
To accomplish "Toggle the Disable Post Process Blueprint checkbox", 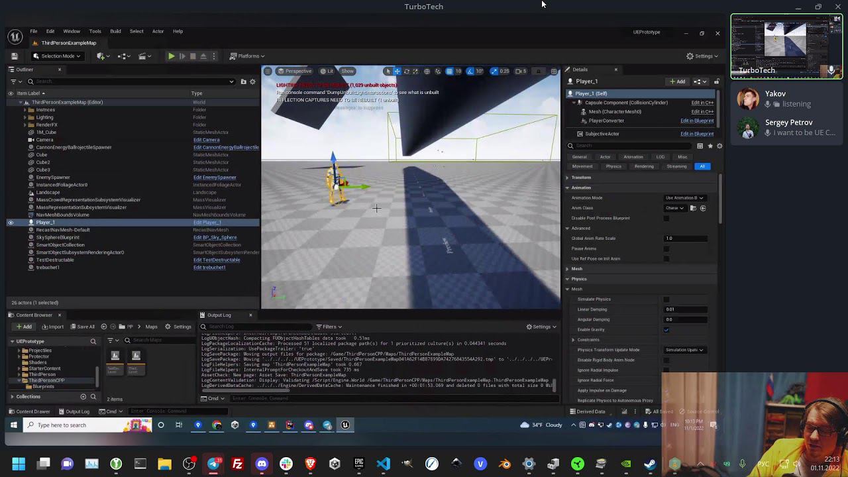I will pos(666,218).
